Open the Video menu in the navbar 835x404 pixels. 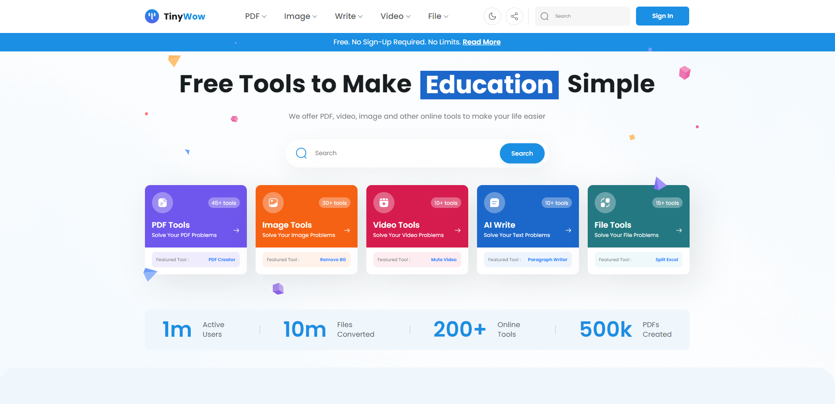(395, 16)
